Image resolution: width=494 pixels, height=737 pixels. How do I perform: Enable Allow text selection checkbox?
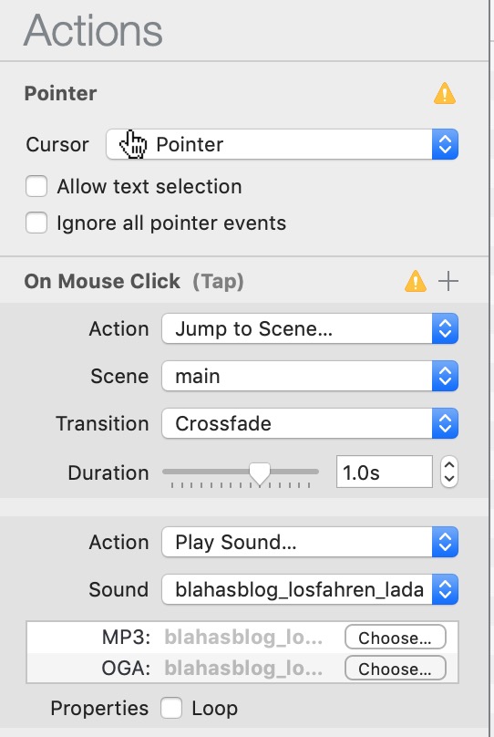click(36, 186)
